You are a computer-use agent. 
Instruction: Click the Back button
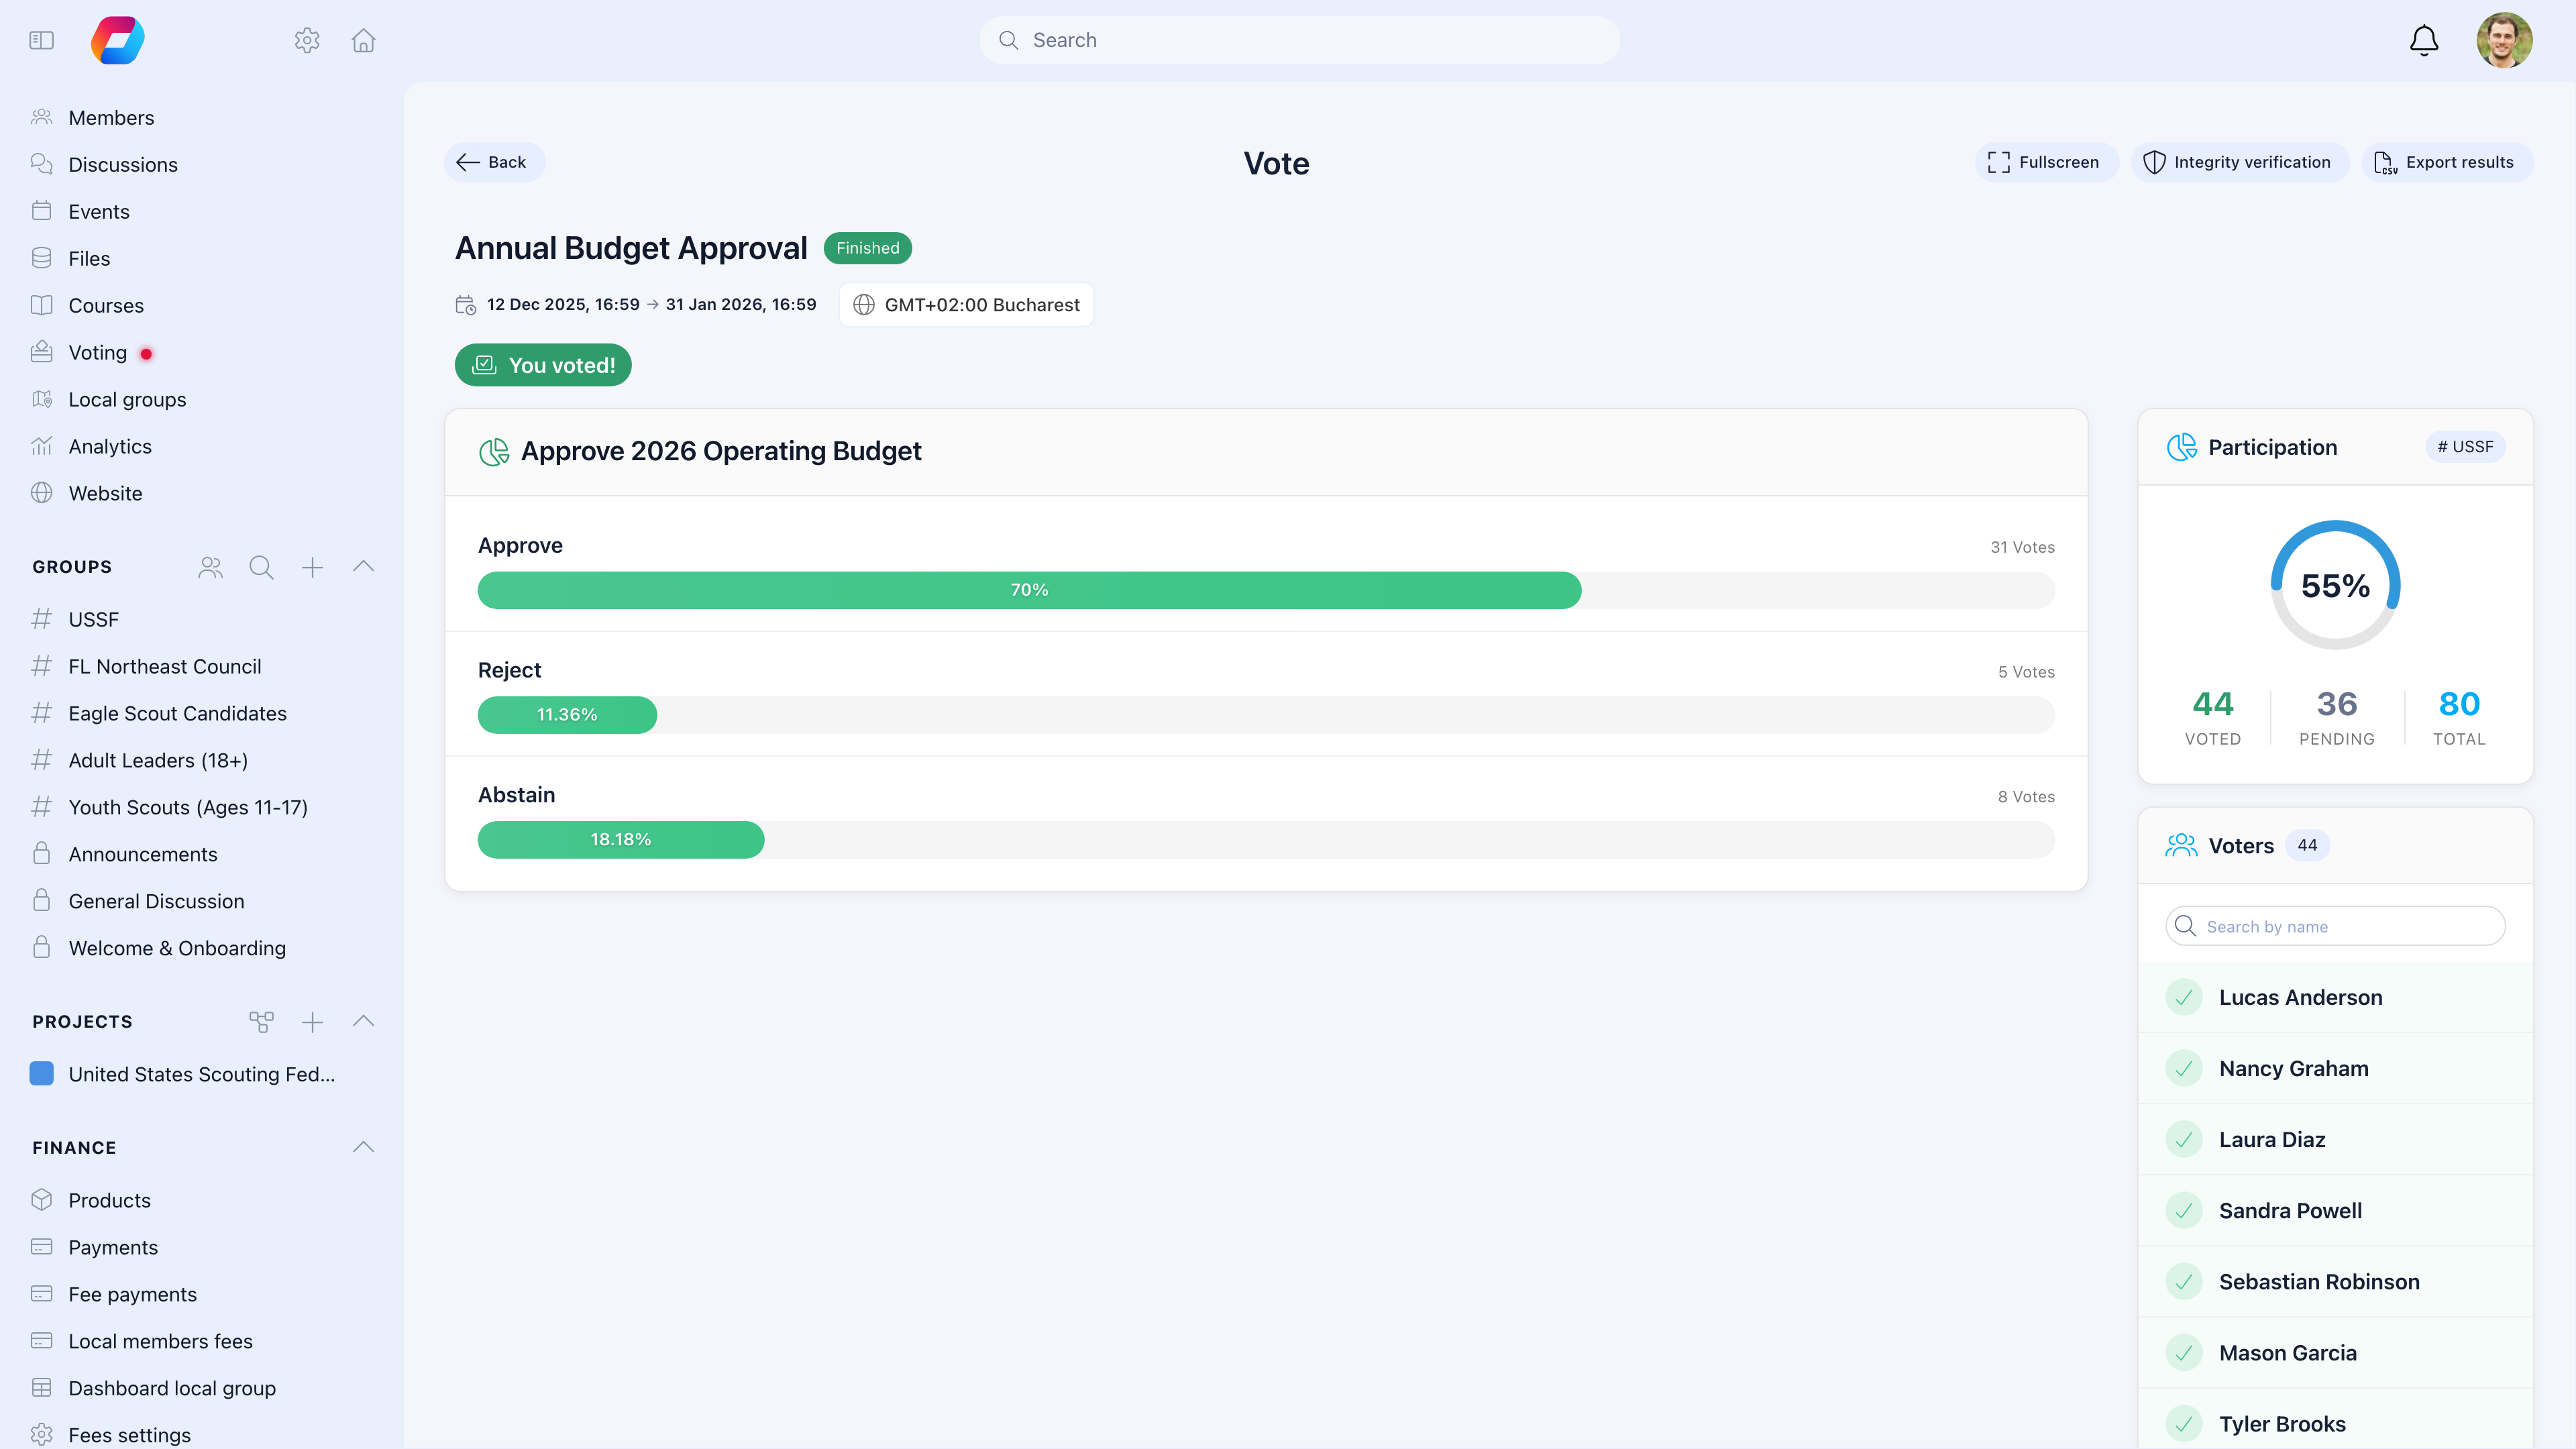pos(494,162)
